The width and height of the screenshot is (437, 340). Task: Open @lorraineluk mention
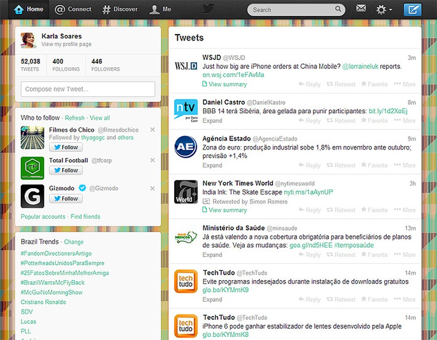coord(360,66)
